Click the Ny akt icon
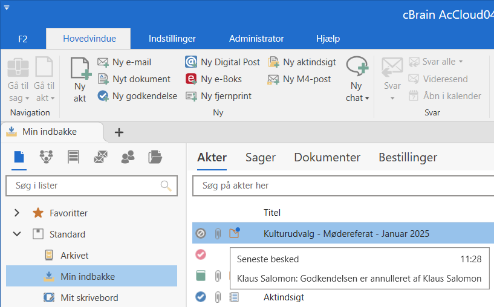The height and width of the screenshot is (307, 494). click(80, 70)
